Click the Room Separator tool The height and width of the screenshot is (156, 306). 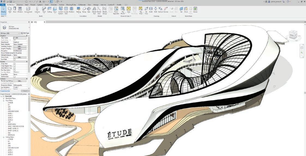pyautogui.click(x=116, y=11)
